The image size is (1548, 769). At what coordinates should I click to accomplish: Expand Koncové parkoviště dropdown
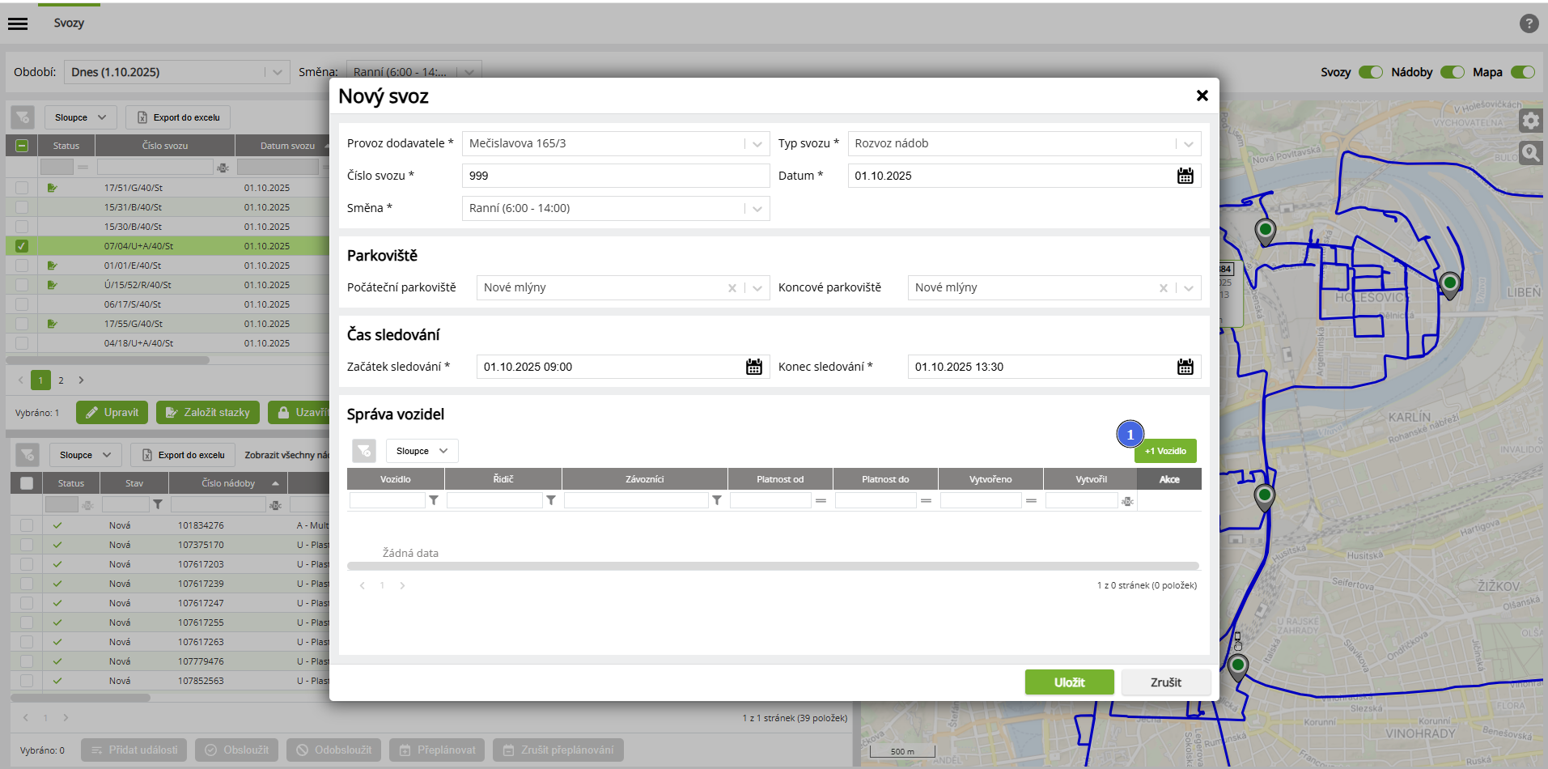click(1189, 288)
